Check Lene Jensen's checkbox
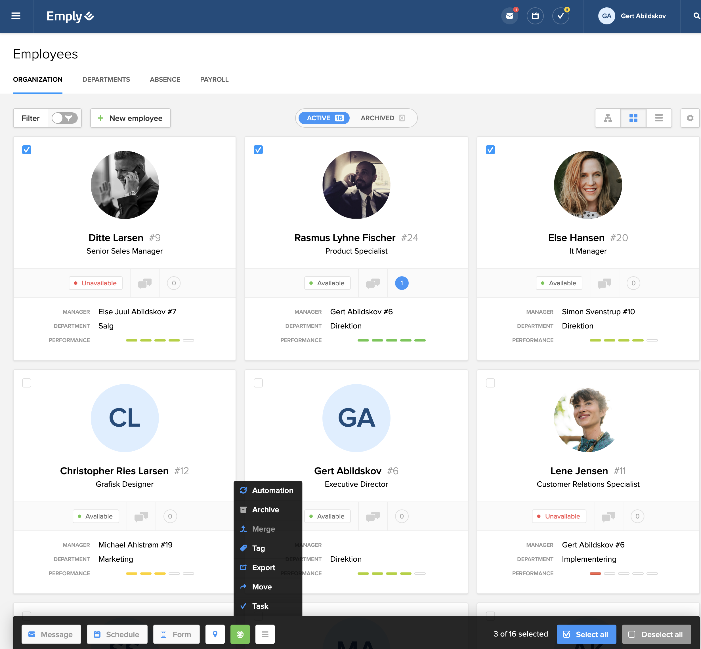Viewport: 701px width, 649px height. [x=490, y=383]
